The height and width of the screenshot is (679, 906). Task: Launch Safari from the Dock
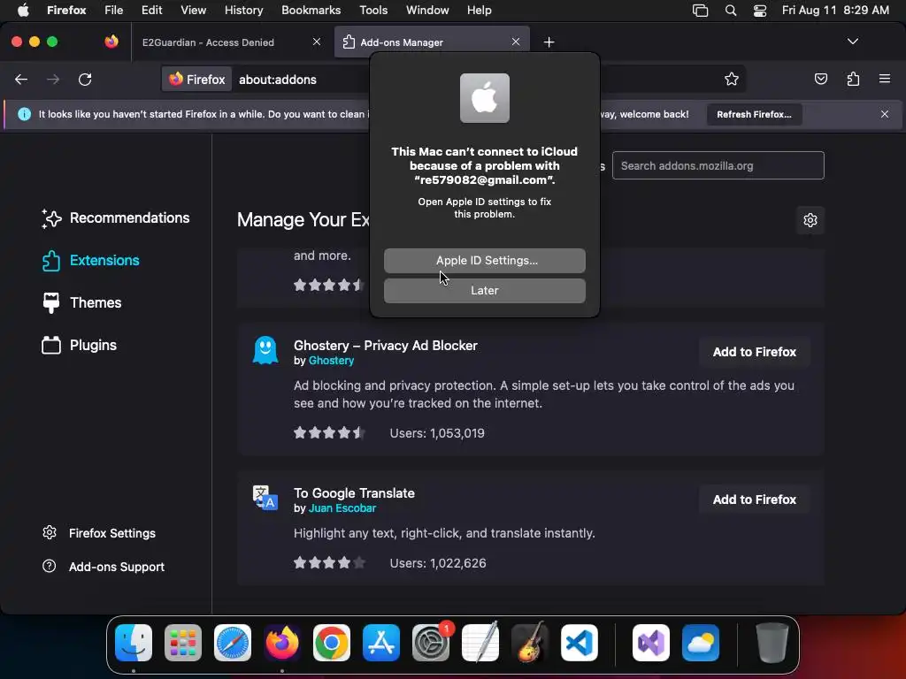pyautogui.click(x=233, y=643)
